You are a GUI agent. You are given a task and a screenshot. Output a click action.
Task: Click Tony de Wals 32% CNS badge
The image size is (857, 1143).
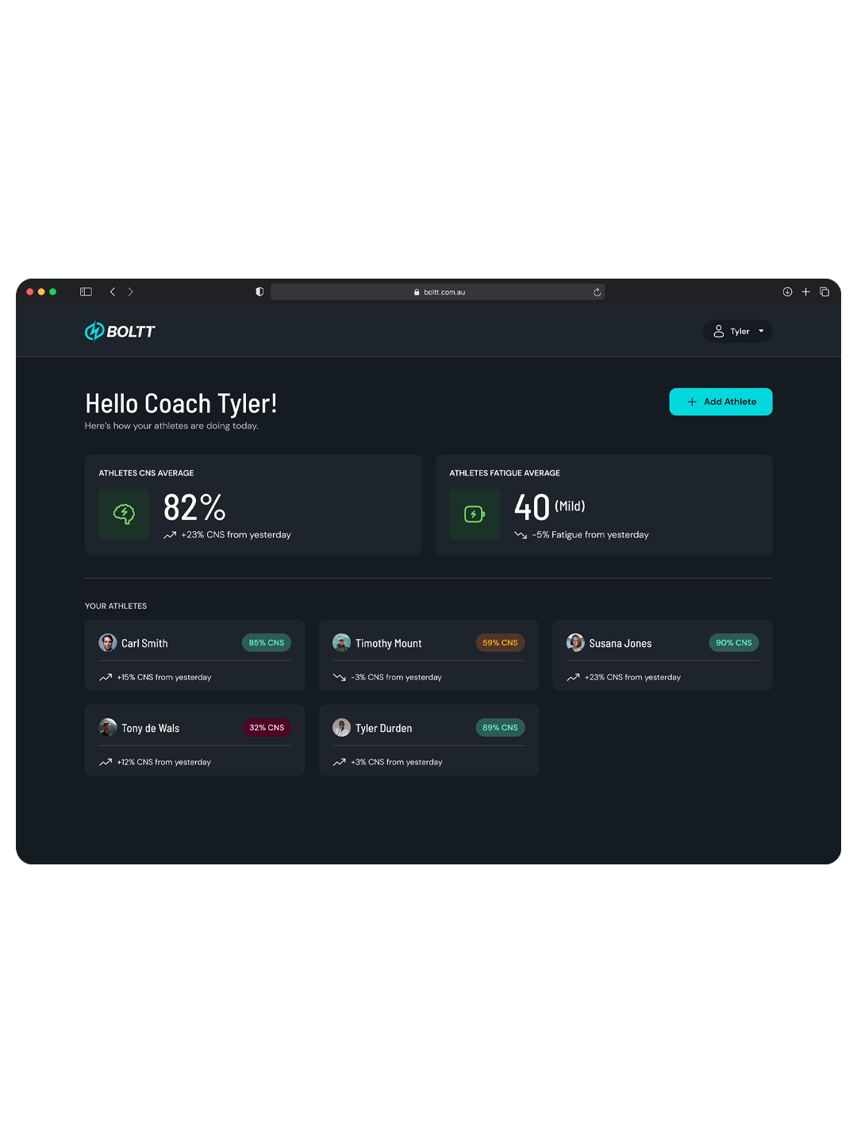click(267, 728)
